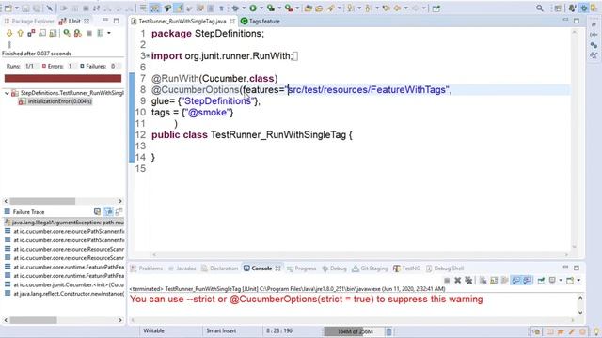The height and width of the screenshot is (338, 602).
Task: Select the JUnit view tab
Action: [x=74, y=21]
